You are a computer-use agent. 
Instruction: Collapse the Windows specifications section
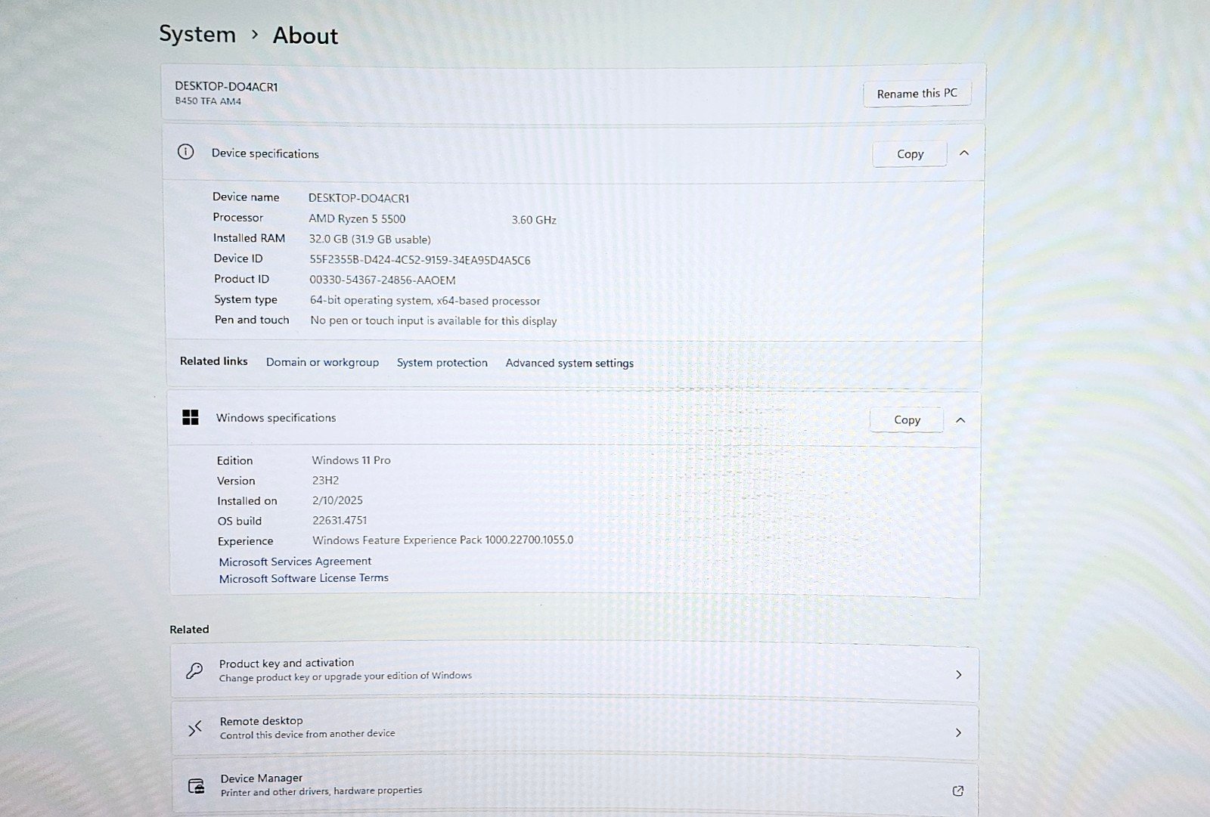[960, 420]
